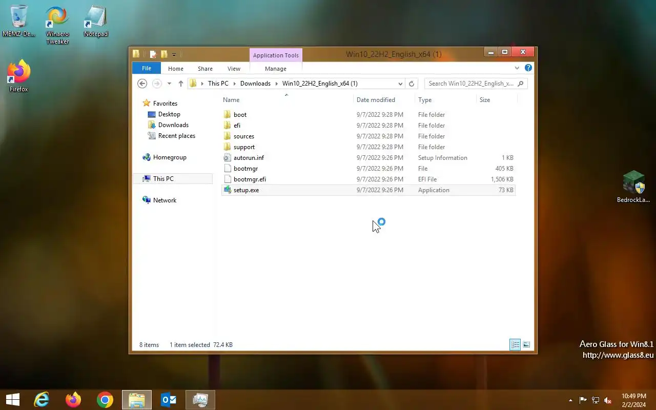Open Explorer Help question mark icon
The height and width of the screenshot is (410, 656).
(x=528, y=68)
